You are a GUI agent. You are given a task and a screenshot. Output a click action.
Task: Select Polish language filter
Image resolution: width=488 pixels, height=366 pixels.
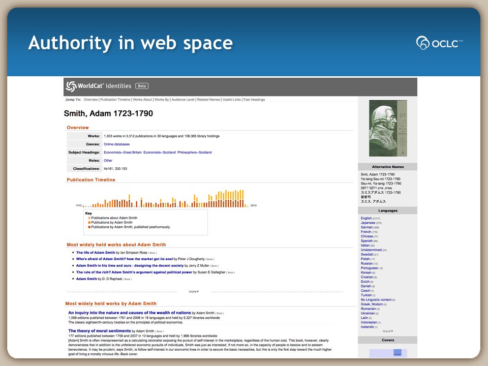(x=365, y=259)
